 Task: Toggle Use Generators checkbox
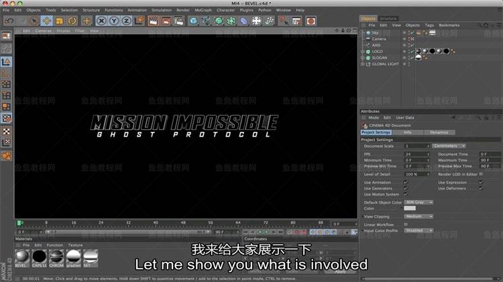pyautogui.click(x=406, y=188)
